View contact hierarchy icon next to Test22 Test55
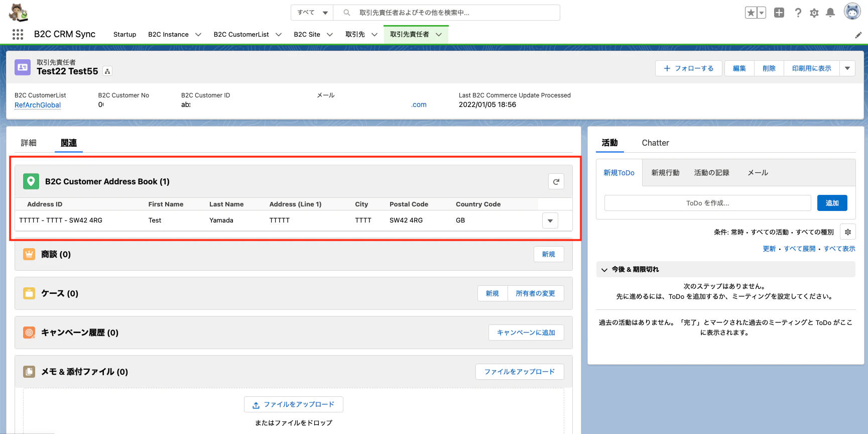 (x=107, y=71)
